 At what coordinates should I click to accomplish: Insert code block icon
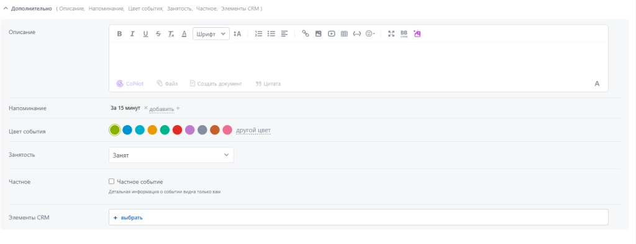pos(357,34)
